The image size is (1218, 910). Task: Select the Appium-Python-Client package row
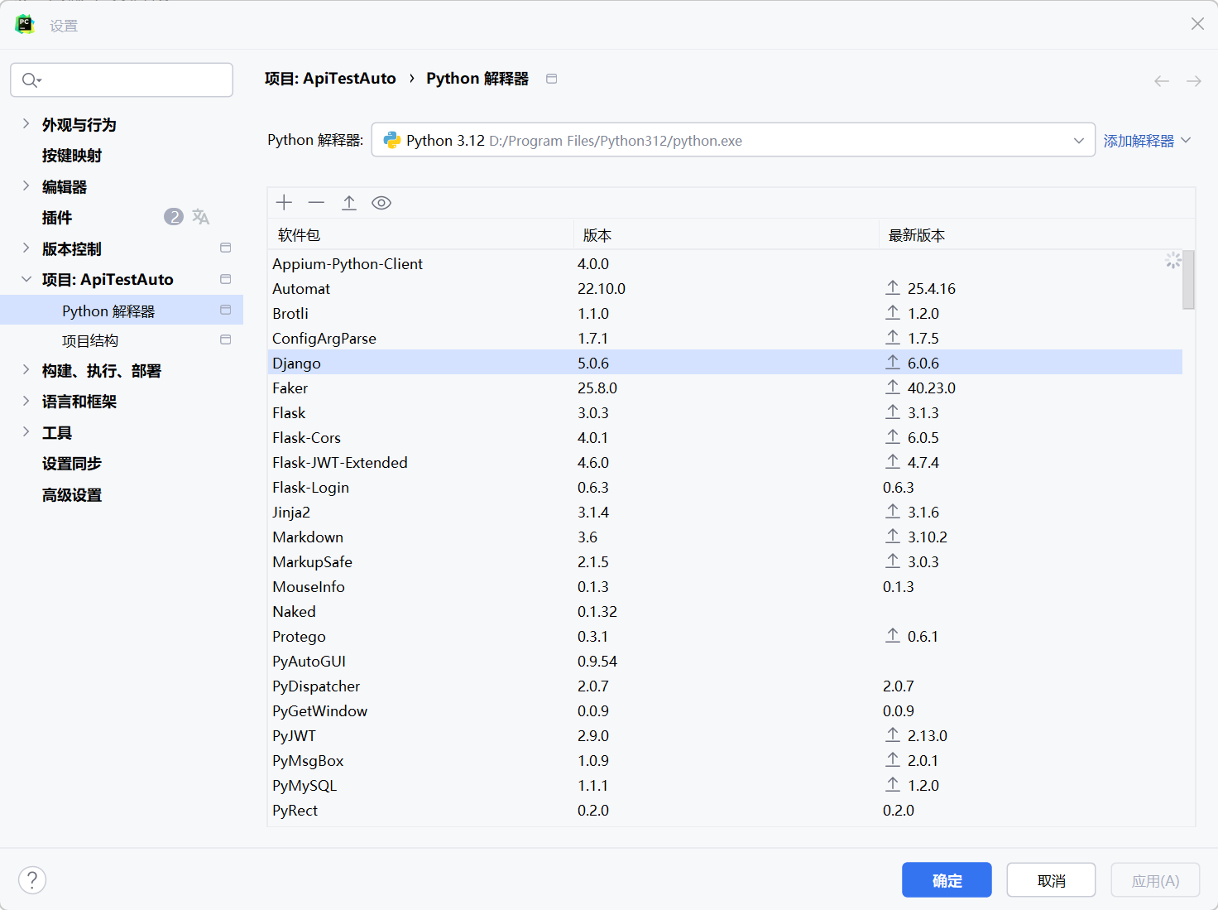pos(725,263)
